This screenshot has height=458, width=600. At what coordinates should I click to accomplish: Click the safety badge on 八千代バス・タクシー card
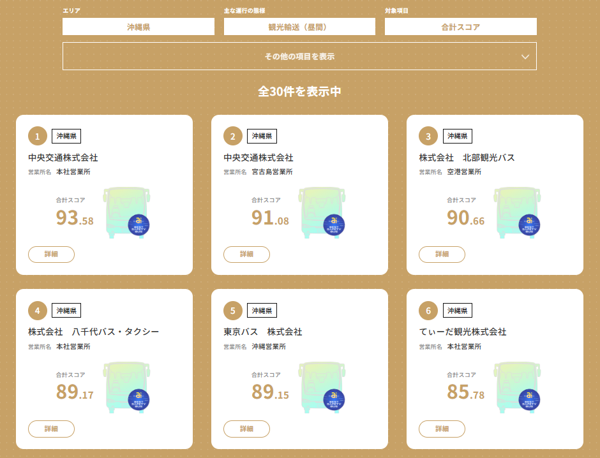[139, 400]
